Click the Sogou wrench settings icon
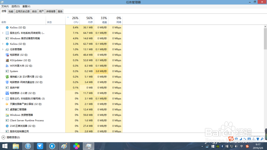 click(262, 139)
